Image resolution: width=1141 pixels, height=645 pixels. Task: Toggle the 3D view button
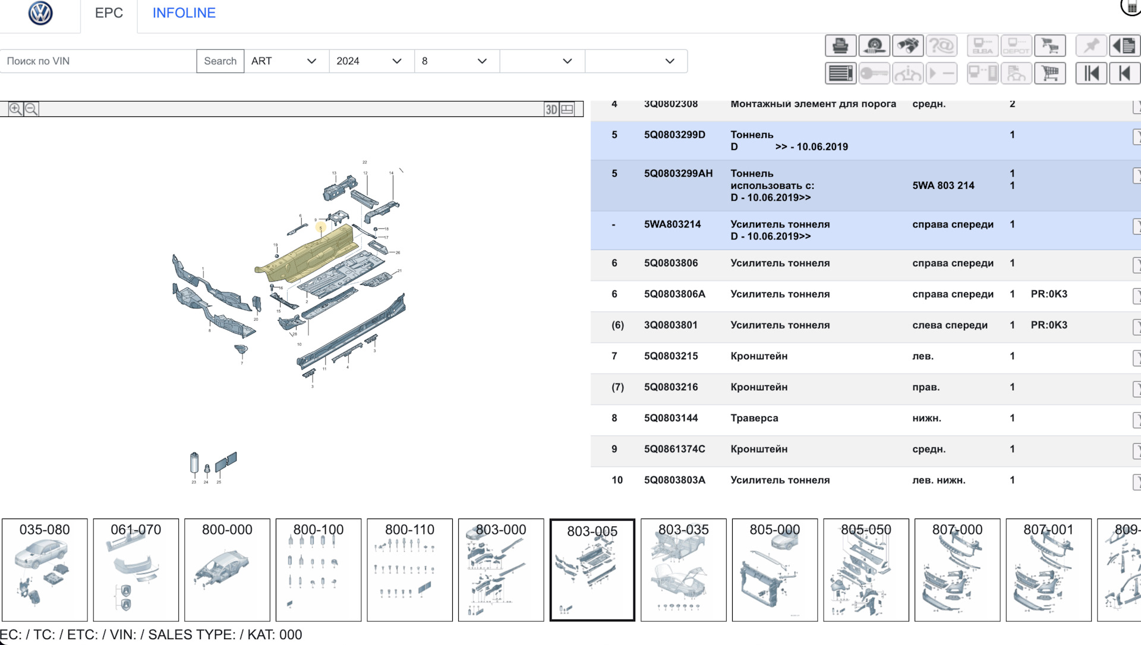(x=551, y=109)
